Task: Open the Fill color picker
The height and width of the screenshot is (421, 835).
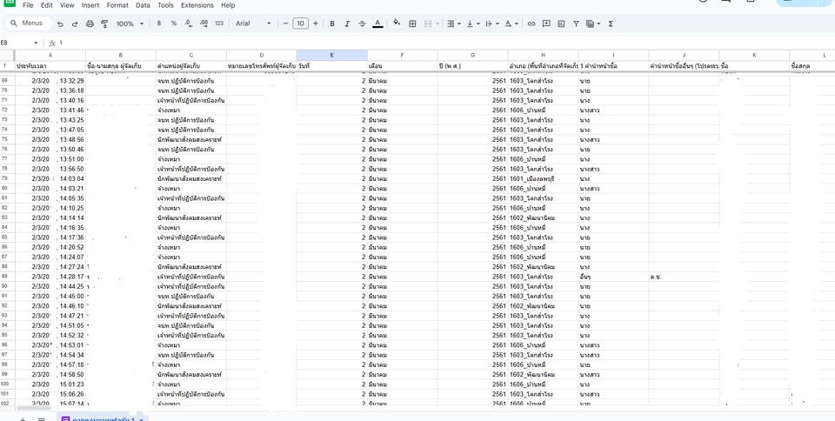Action: [397, 24]
